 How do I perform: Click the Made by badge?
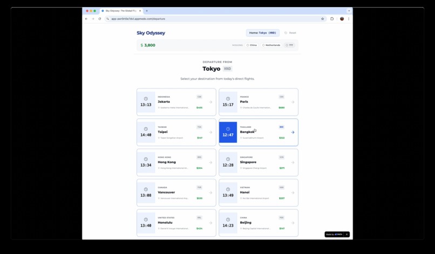click(334, 234)
